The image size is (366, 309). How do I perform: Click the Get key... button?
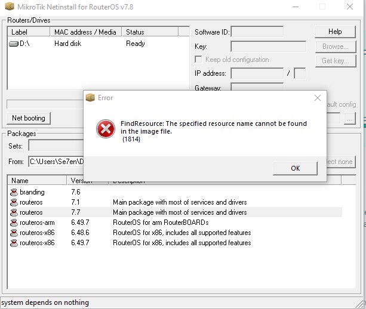click(x=336, y=61)
